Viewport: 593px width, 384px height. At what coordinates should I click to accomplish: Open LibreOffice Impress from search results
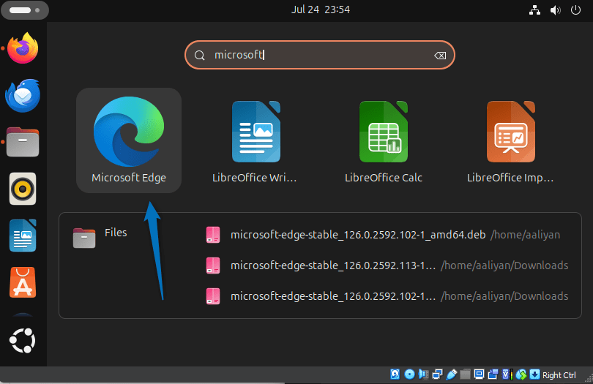pos(510,140)
